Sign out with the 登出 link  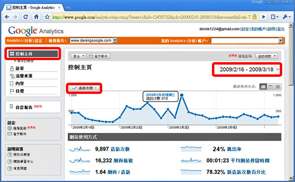(281, 29)
